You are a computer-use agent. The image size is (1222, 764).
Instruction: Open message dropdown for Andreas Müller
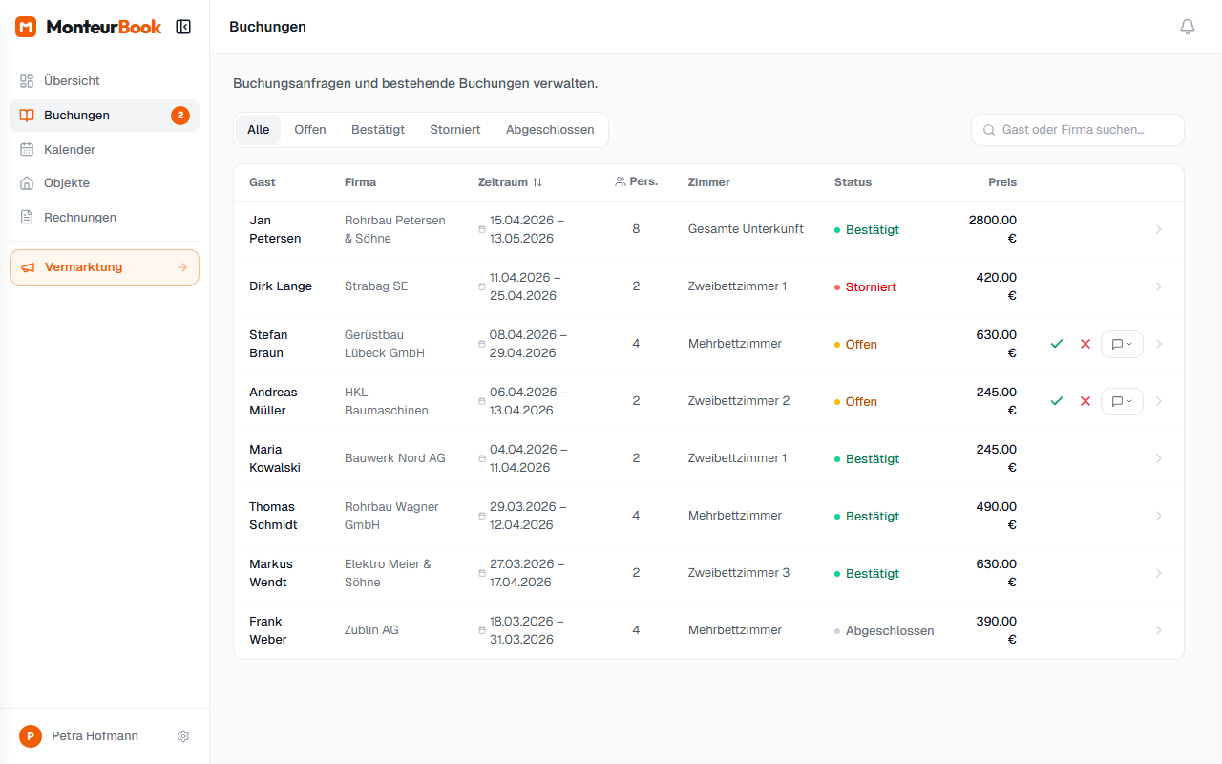pos(1122,401)
